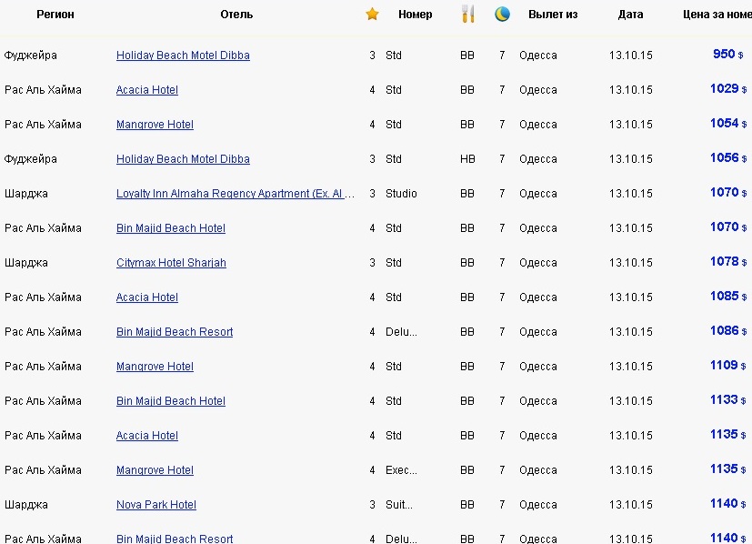Image resolution: width=752 pixels, height=544 pixels.
Task: Click the 1109 $ Mangrove Hotel price
Action: point(728,365)
